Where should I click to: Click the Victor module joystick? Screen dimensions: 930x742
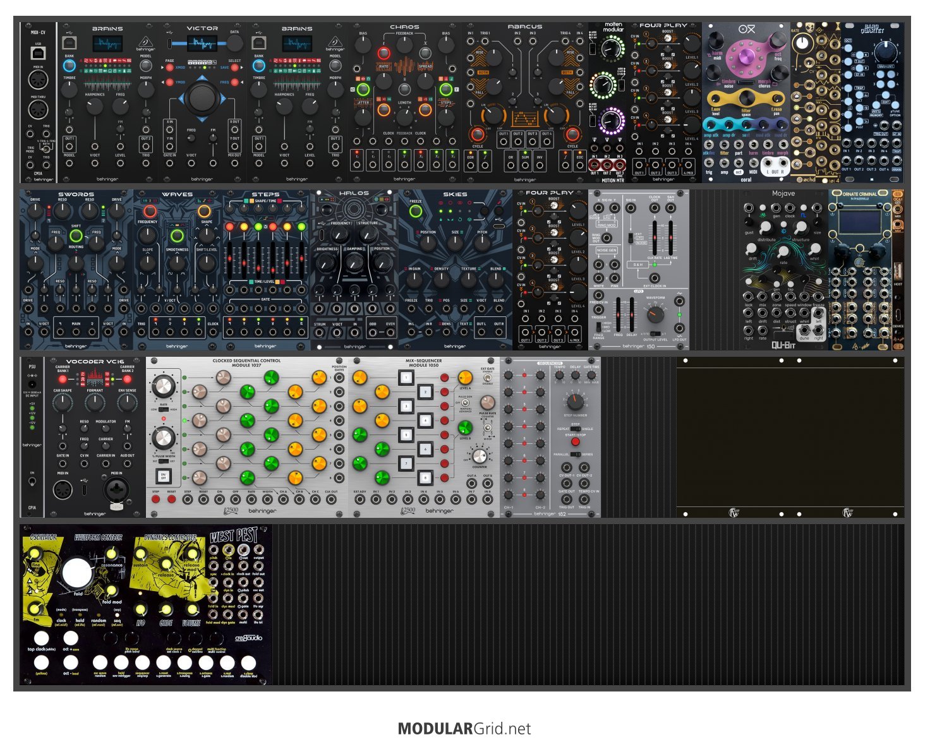(202, 98)
